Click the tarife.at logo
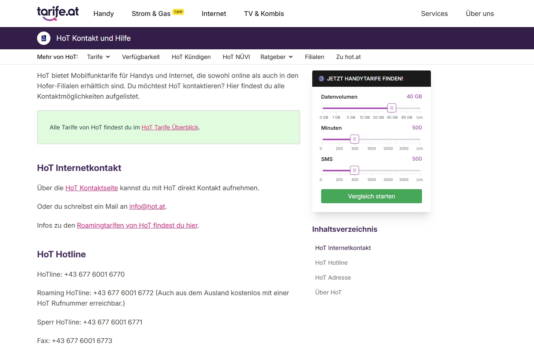This screenshot has height=356, width=534. (x=58, y=13)
